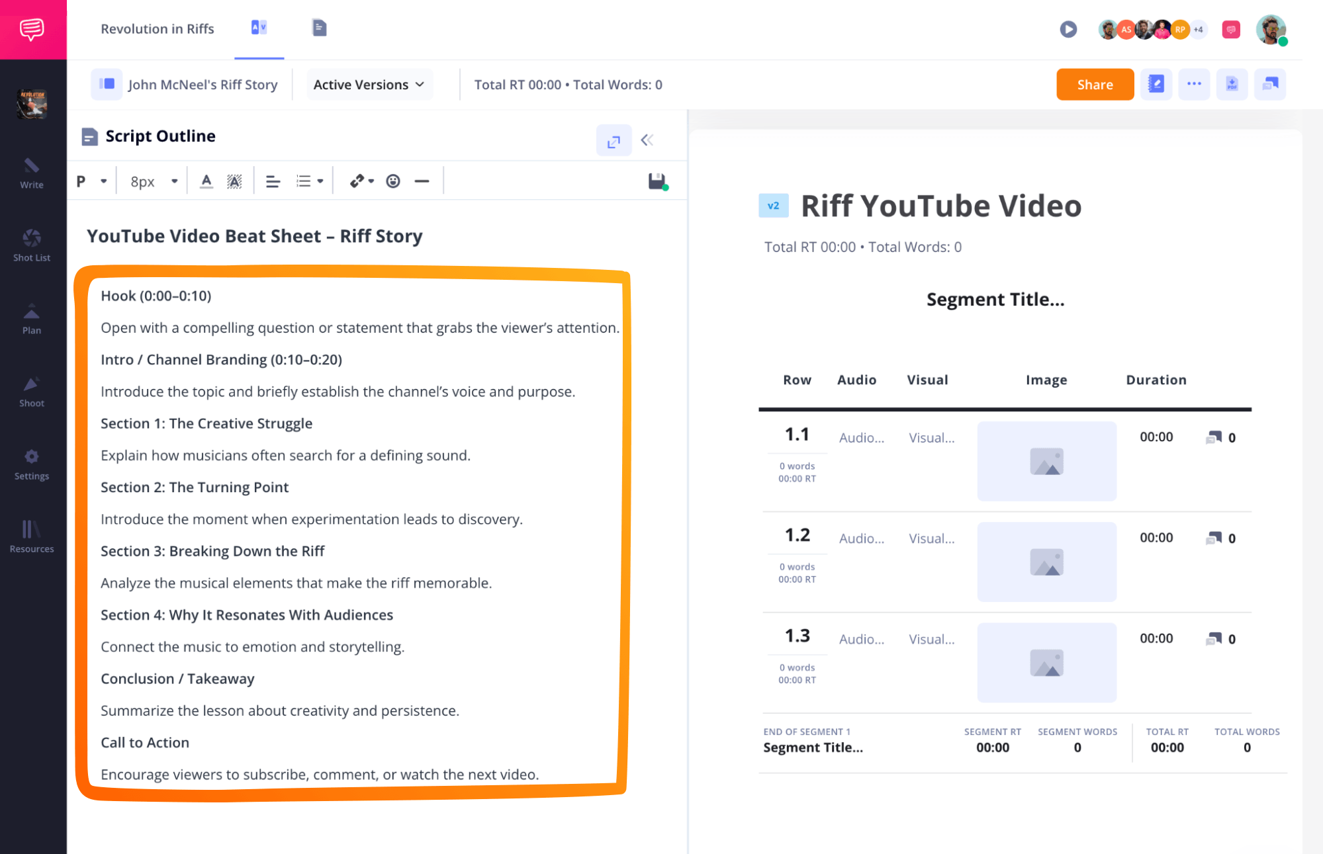
Task: Open the list style dropdown arrow
Action: [318, 180]
